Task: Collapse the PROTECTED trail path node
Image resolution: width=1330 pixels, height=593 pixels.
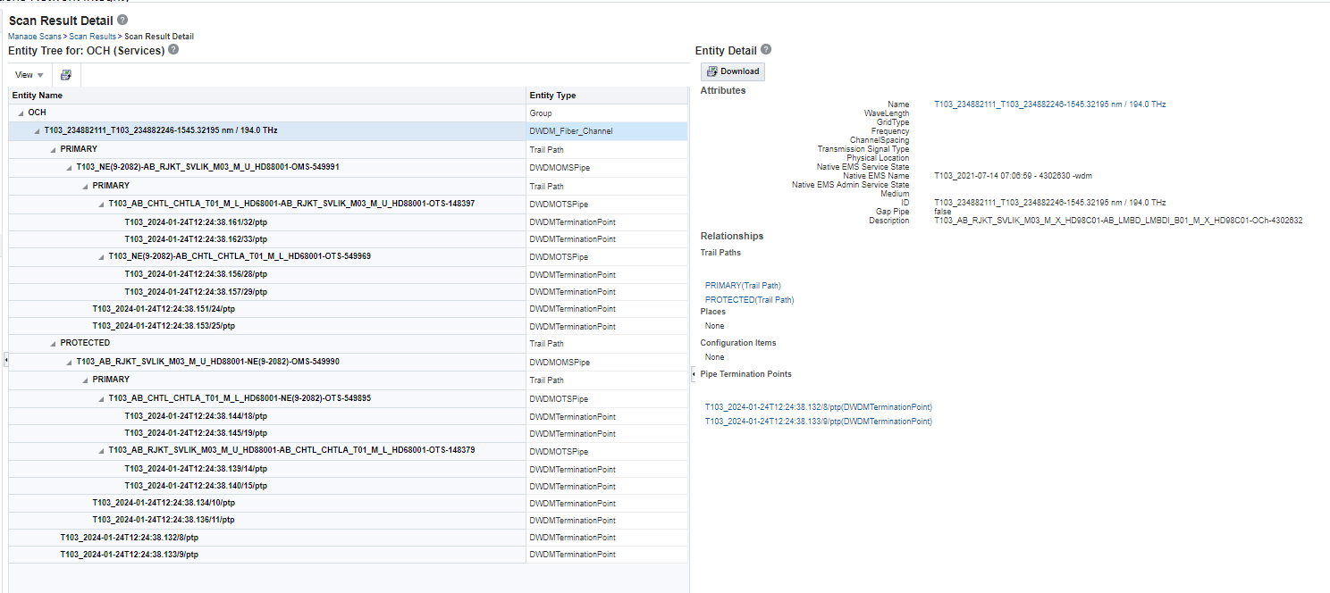Action: pyautogui.click(x=53, y=344)
